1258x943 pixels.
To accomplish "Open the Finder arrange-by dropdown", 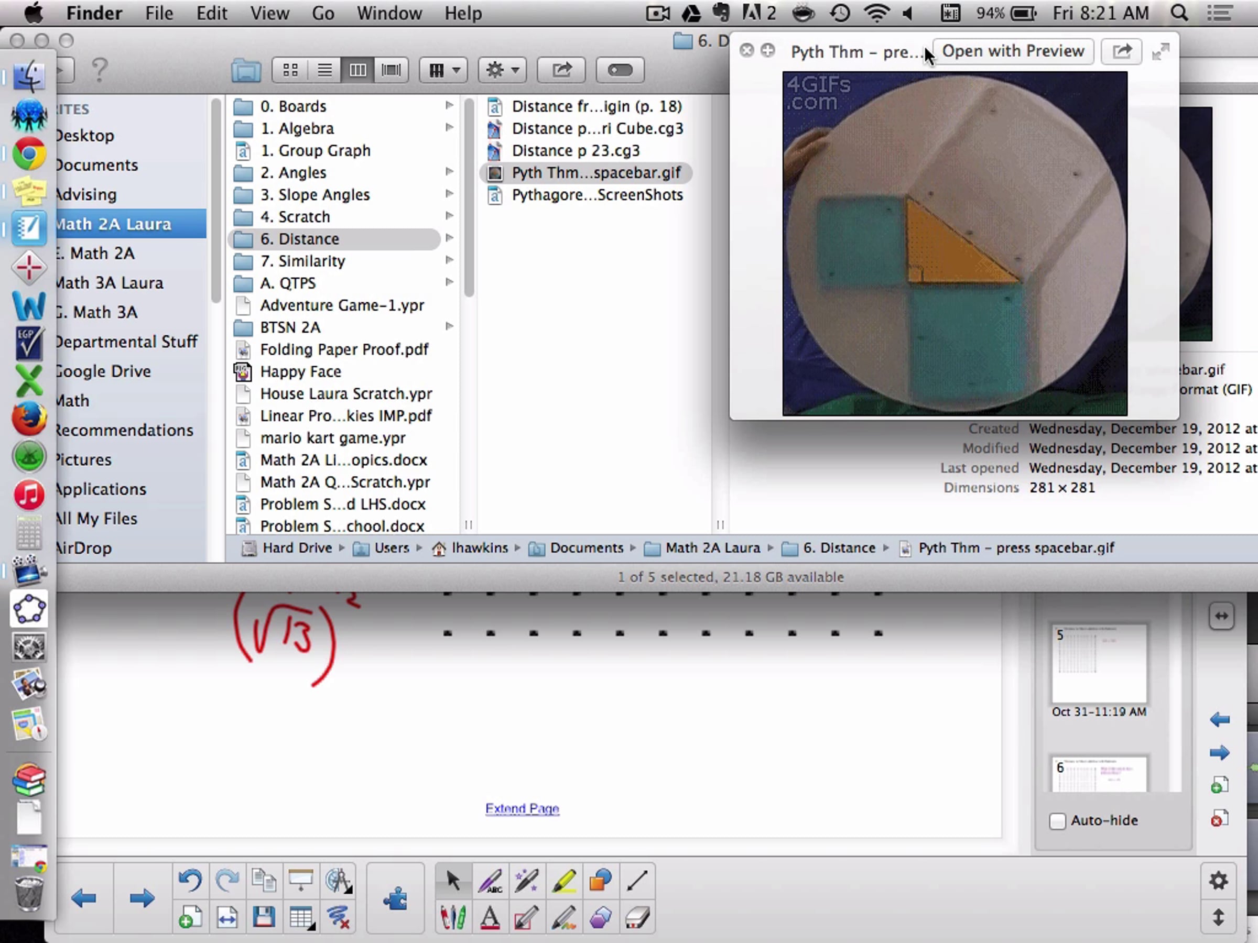I will point(443,70).
